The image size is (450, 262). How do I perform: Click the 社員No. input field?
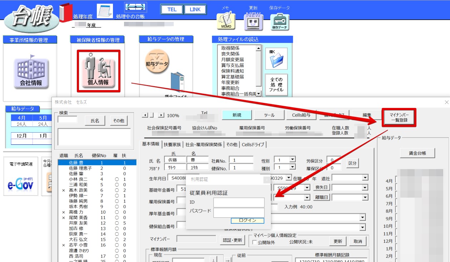241,160
